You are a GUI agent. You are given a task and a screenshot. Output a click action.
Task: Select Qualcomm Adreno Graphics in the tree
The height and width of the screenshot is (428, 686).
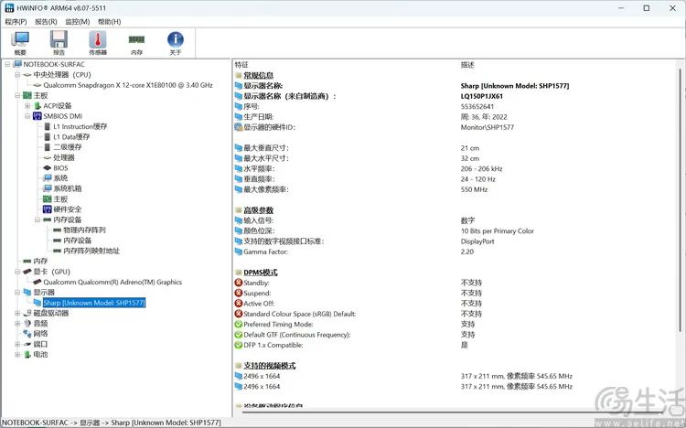point(112,283)
